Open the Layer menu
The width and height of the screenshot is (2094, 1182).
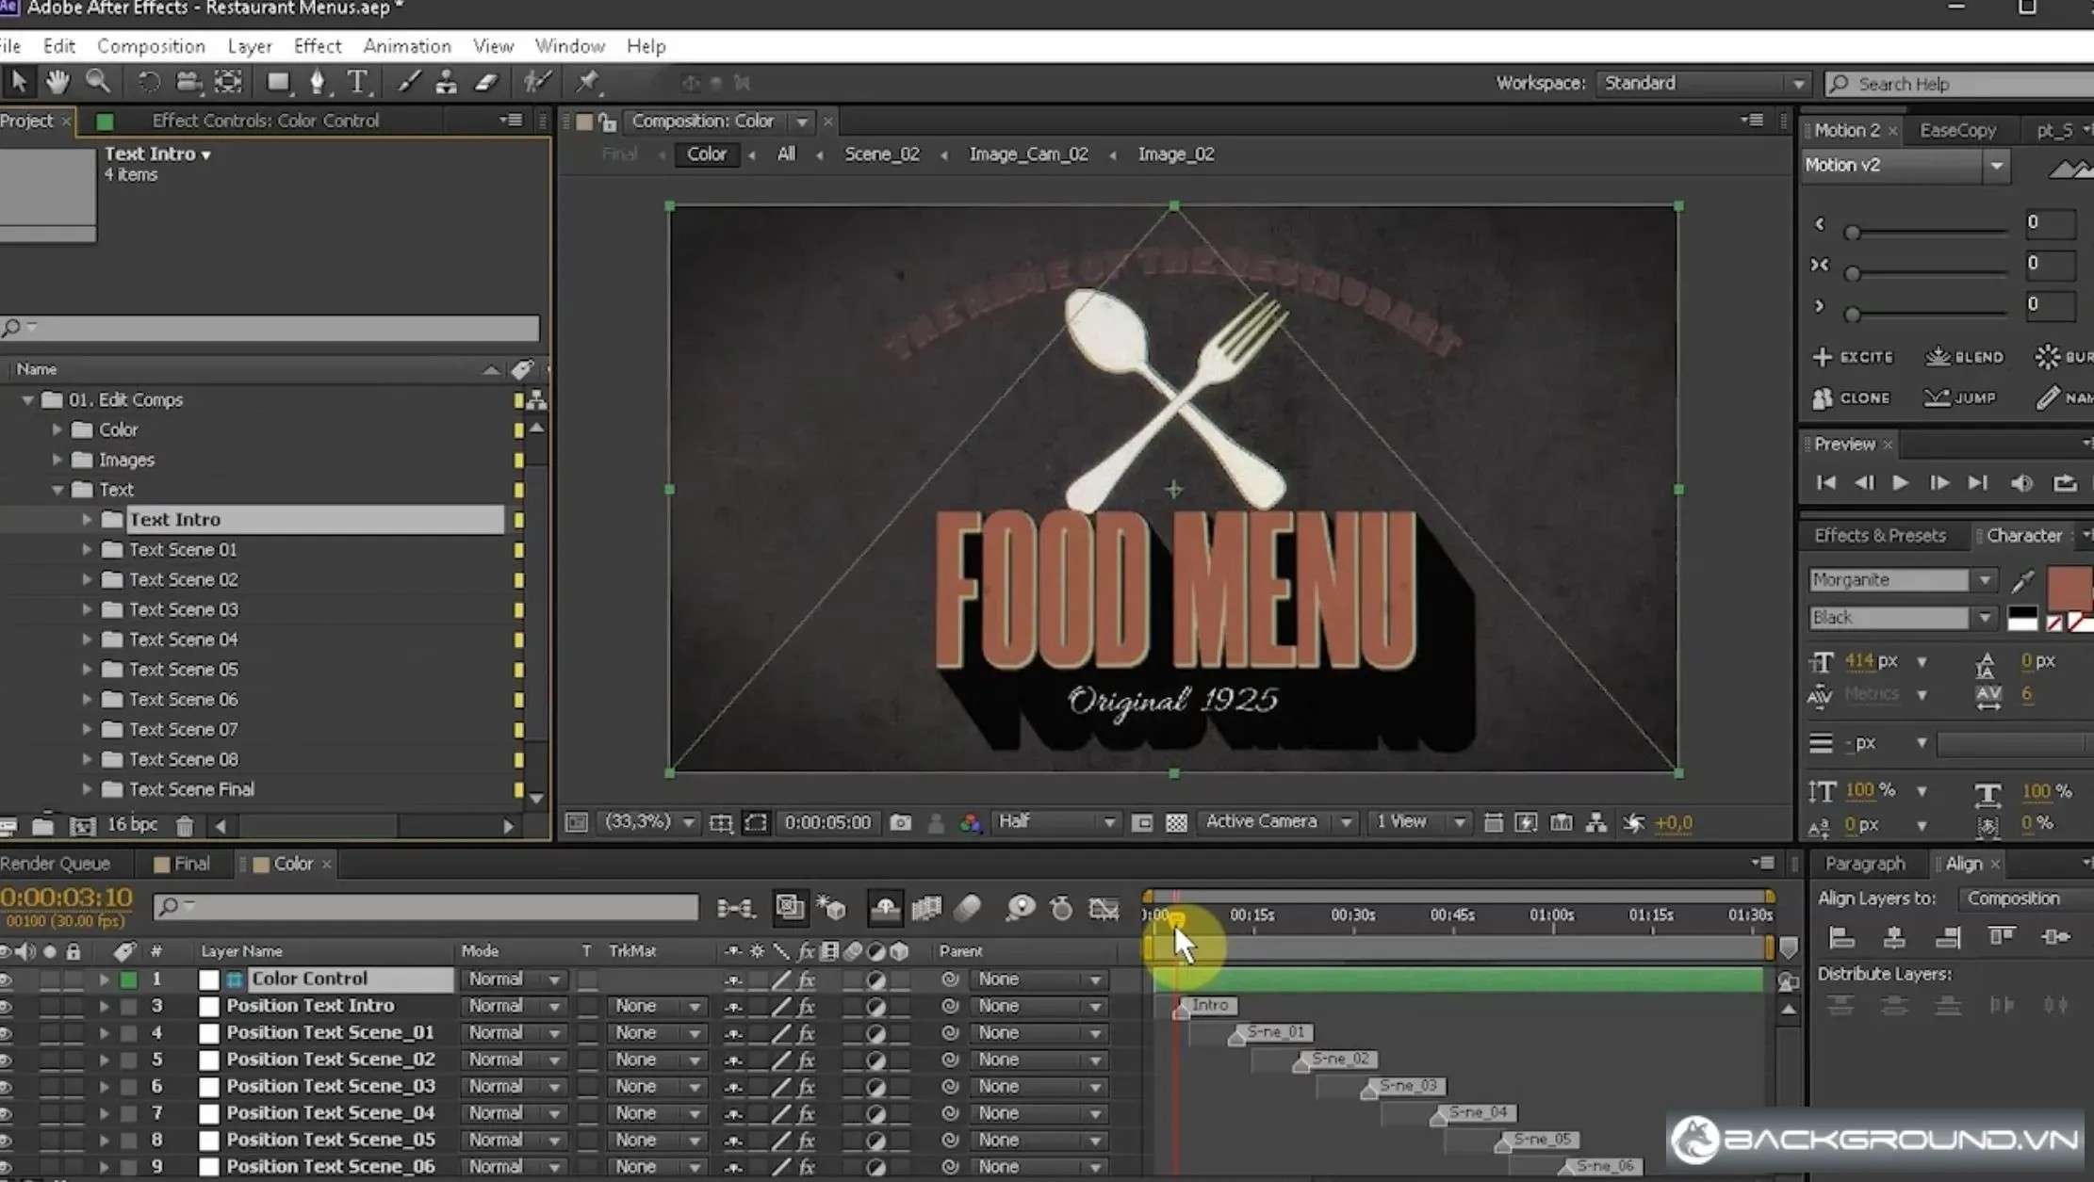[x=250, y=46]
